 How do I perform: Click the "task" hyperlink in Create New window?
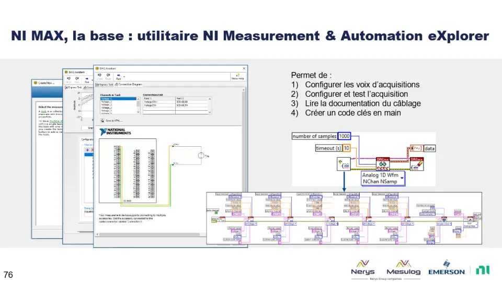[43, 112]
